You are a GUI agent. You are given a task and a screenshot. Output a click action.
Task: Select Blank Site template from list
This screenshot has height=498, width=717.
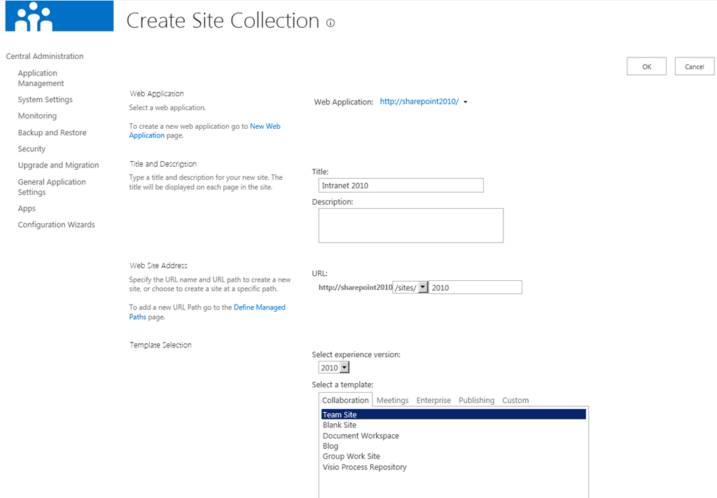click(340, 425)
